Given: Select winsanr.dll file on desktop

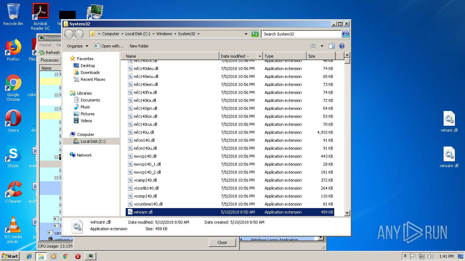Looking at the screenshot, I should 449,157.
